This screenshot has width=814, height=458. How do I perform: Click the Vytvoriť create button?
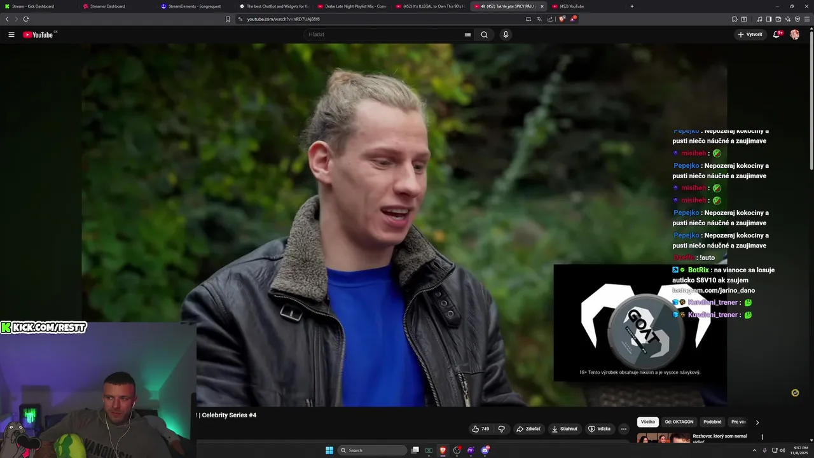[x=750, y=34]
